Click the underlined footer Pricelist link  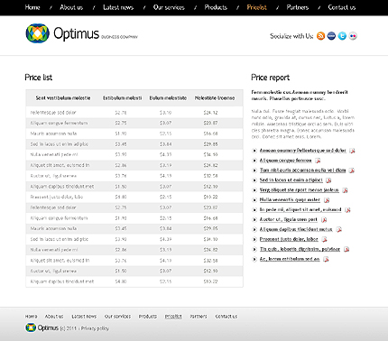pyautogui.click(x=173, y=317)
